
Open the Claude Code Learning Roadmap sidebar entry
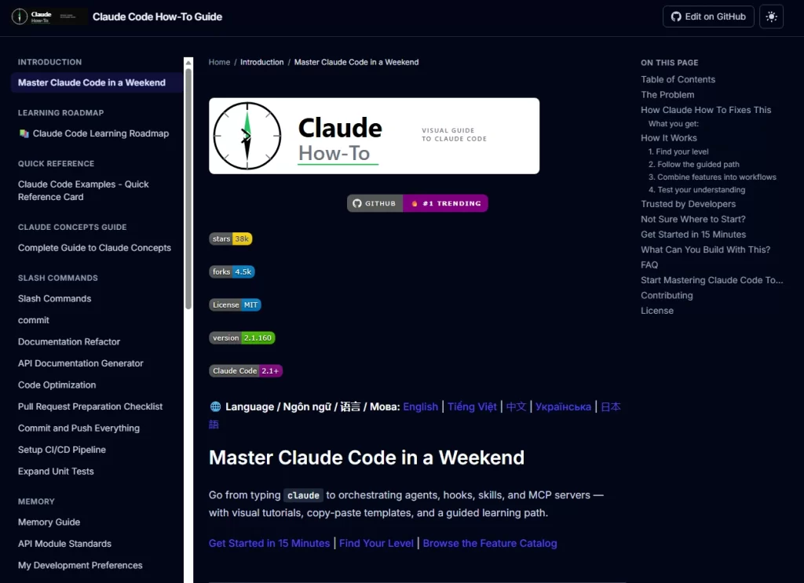pyautogui.click(x=94, y=133)
